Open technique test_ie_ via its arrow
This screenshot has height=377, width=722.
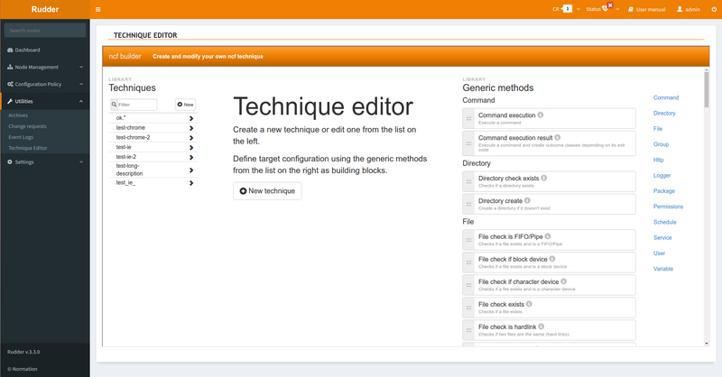[x=191, y=183]
